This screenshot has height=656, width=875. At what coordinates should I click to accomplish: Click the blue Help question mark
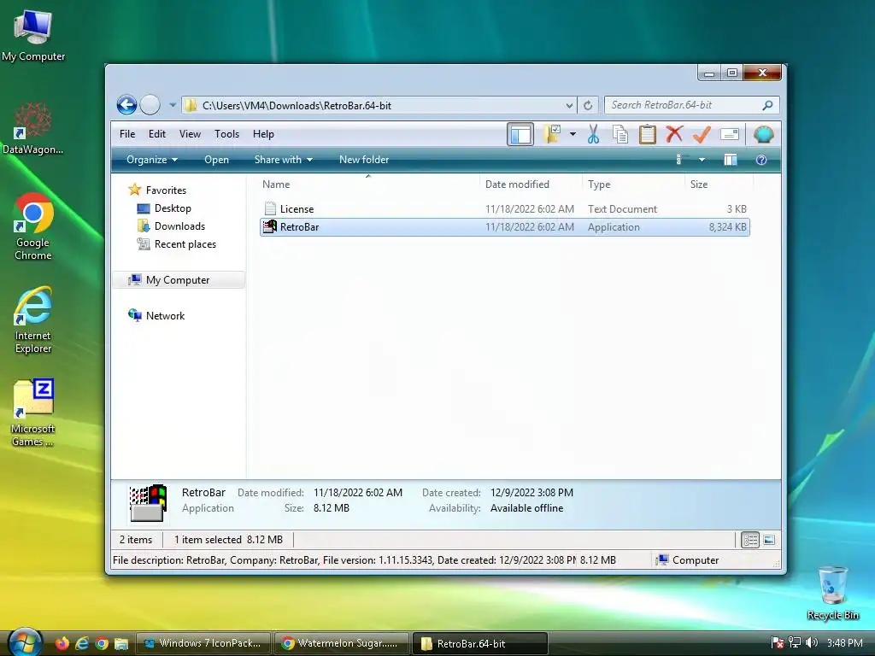(761, 160)
